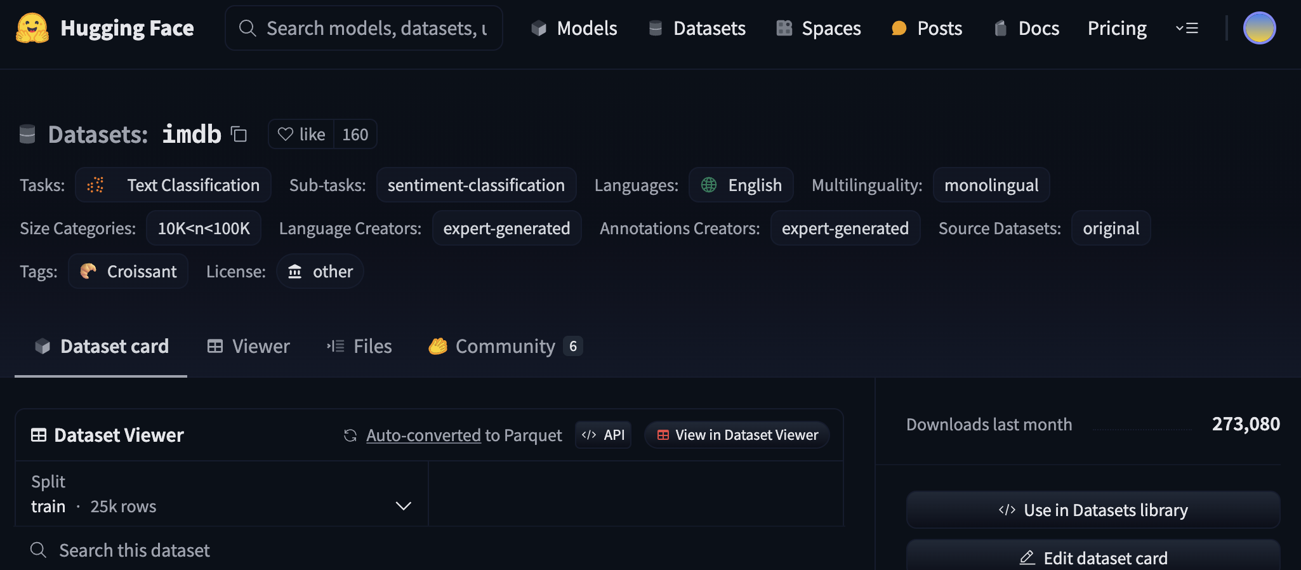Open Models from navigation bar
The image size is (1301, 570).
574,28
